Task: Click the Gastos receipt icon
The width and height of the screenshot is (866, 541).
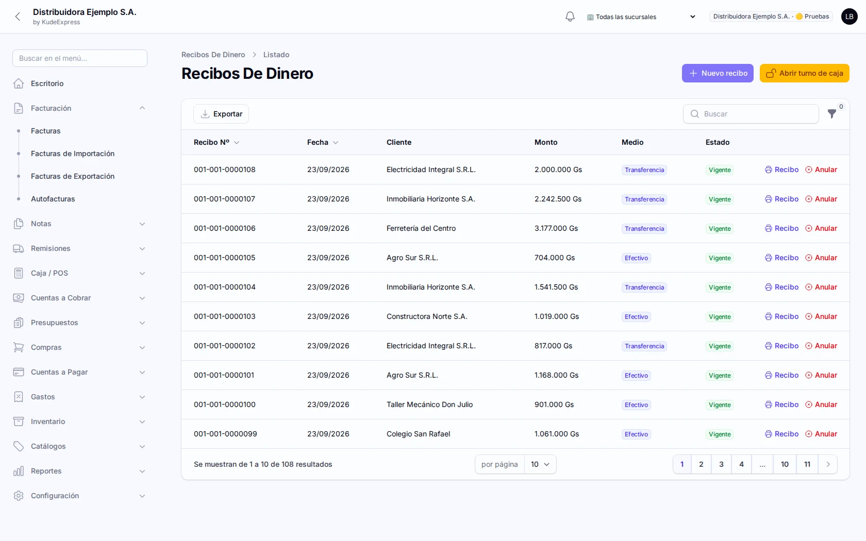Action: pos(19,397)
